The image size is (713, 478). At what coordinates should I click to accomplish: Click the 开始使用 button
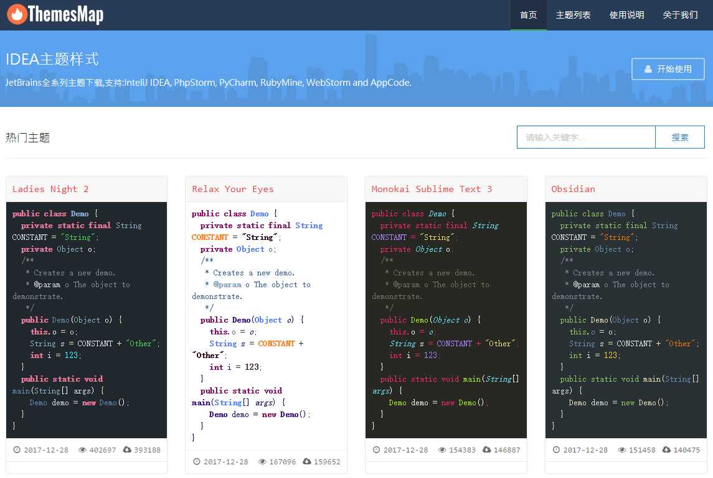668,69
